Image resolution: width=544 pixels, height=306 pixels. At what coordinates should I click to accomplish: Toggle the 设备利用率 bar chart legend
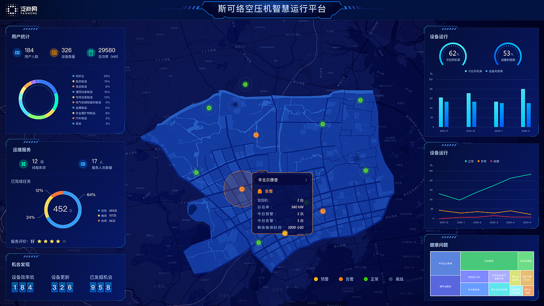coord(494,71)
